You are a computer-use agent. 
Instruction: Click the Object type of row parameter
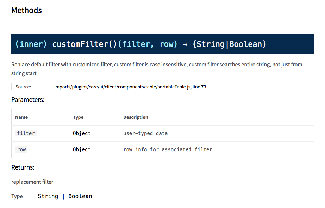tap(82, 149)
